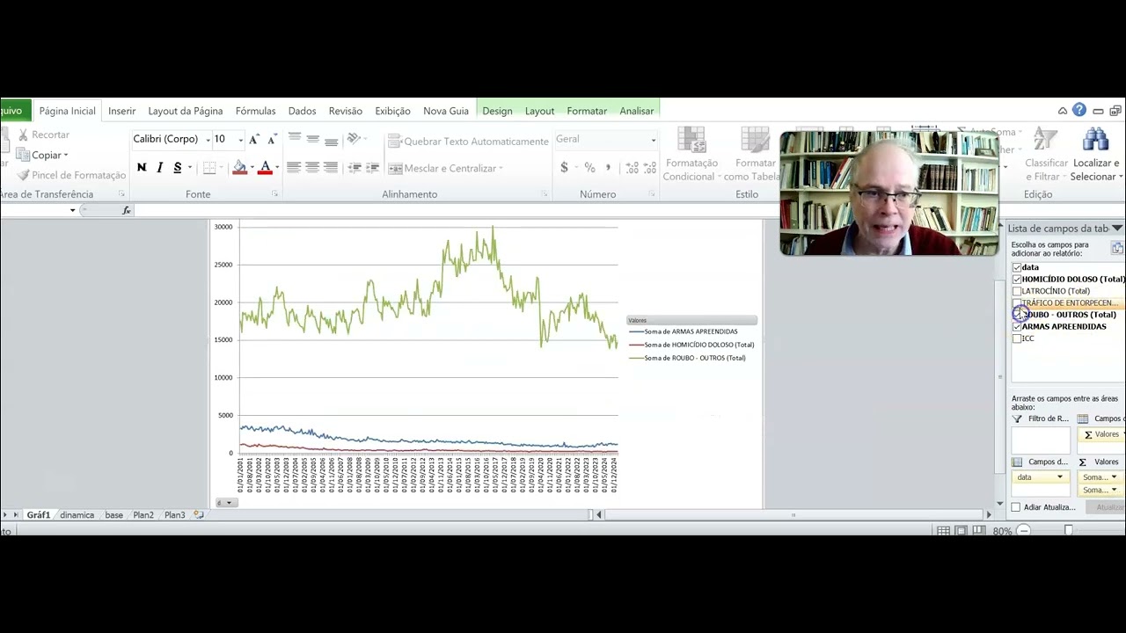
Task: Open the field list pane options arrow
Action: click(x=1116, y=229)
